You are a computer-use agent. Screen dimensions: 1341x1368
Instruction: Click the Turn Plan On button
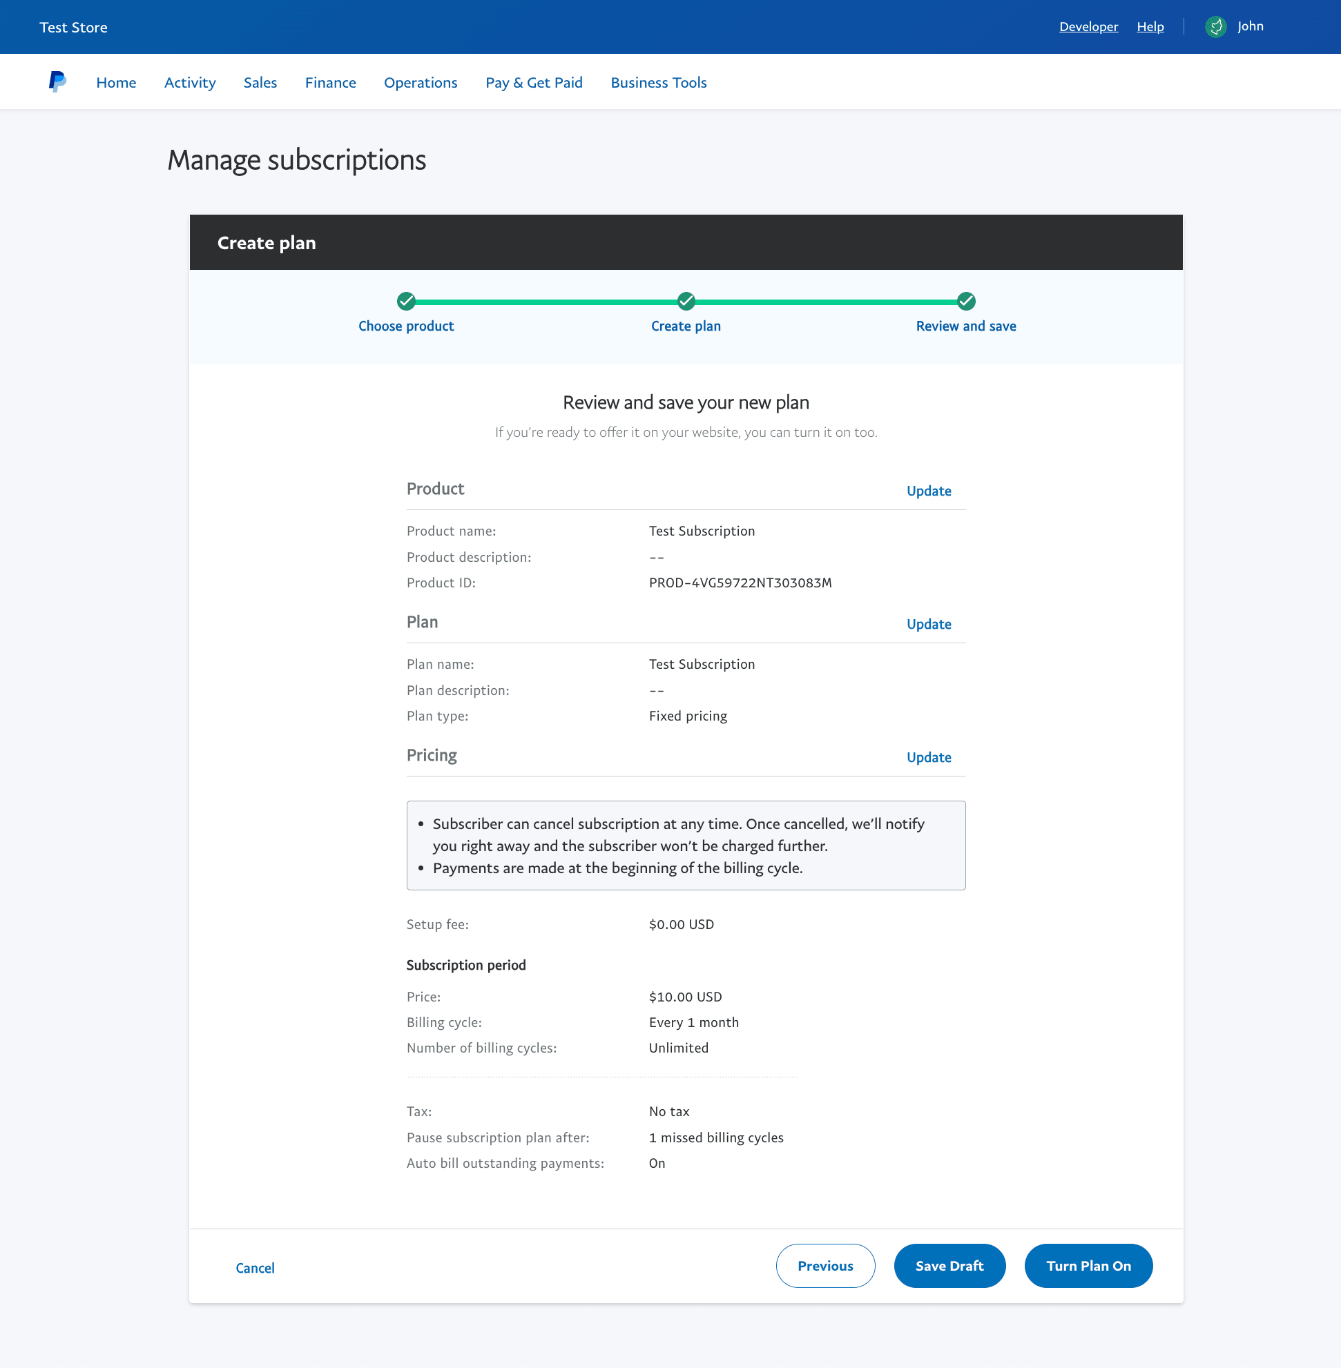(1088, 1265)
